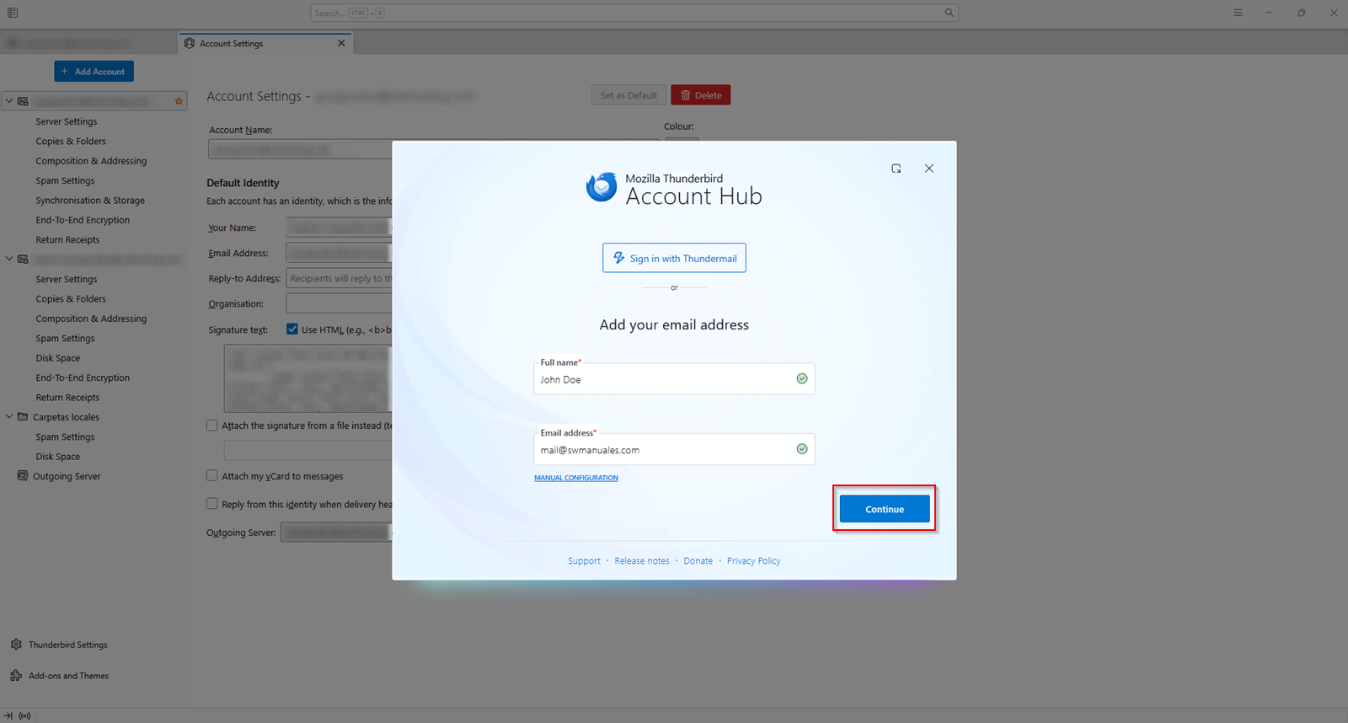Click the green check icon in Full name field

coord(802,379)
